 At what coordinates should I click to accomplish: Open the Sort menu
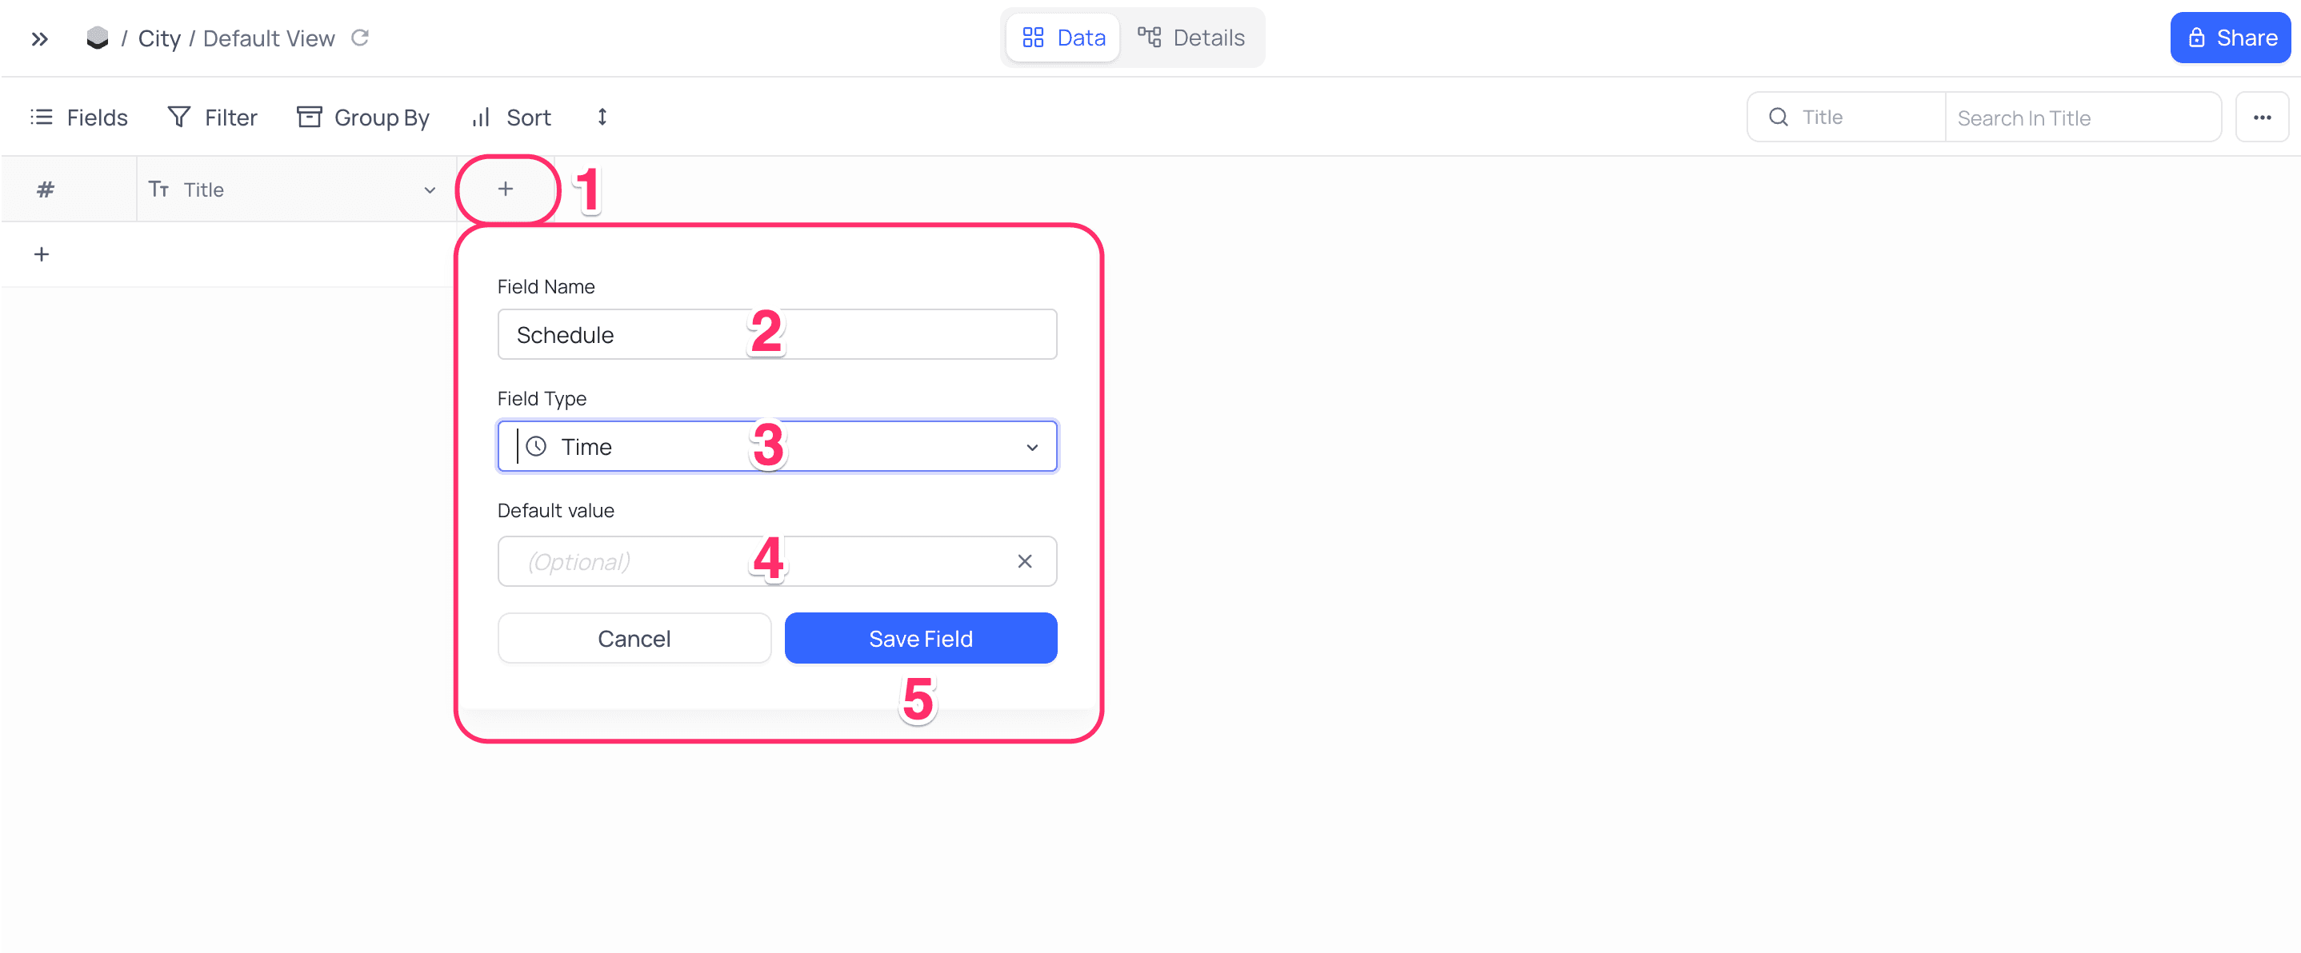click(512, 117)
